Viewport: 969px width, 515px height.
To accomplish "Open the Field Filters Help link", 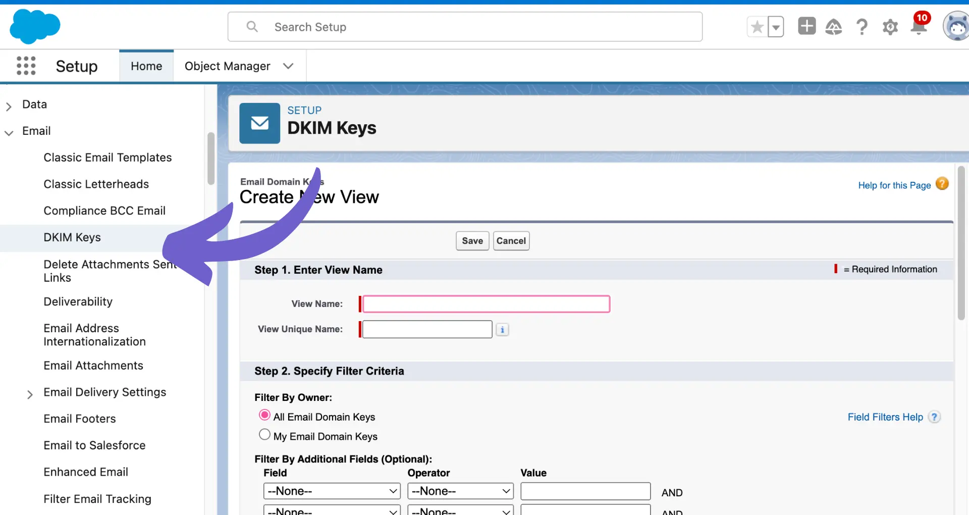I will coord(885,417).
